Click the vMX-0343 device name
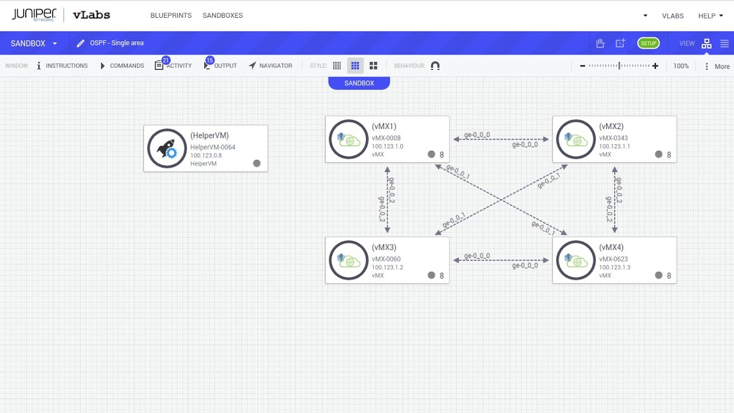The height and width of the screenshot is (413, 734). 614,138
